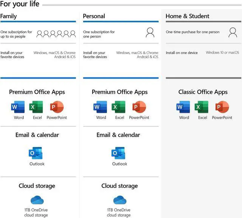Click the Classic Office Apps heading text
The height and width of the screenshot is (218, 242).
pyautogui.click(x=203, y=92)
